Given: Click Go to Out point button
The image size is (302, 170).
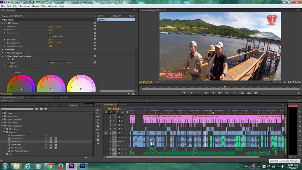Looking at the screenshot, I should pyautogui.click(x=234, y=93).
